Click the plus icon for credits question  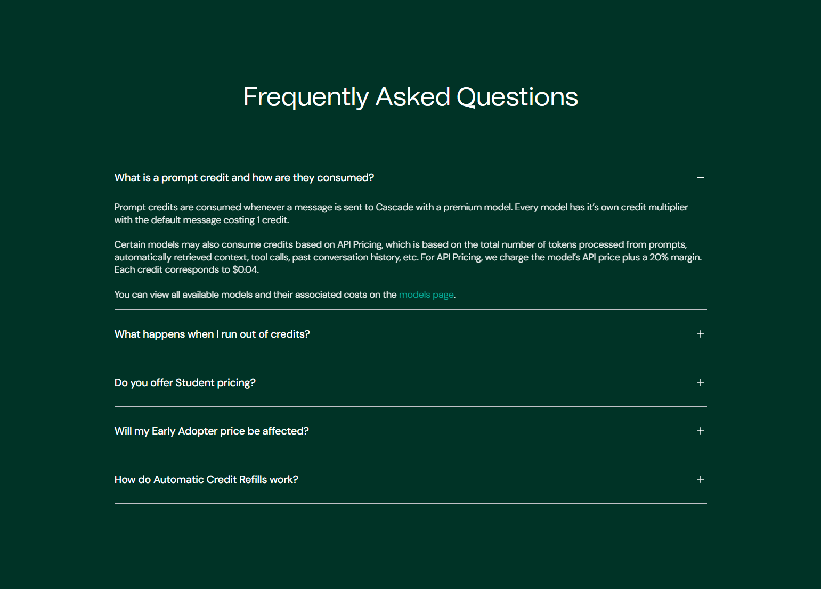[x=700, y=334]
